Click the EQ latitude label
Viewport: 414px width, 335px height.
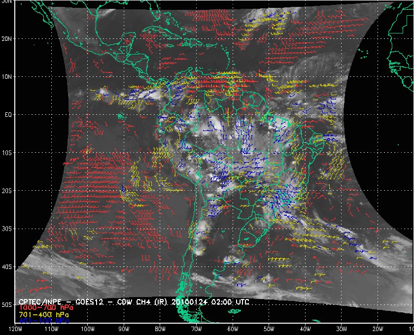7,114
